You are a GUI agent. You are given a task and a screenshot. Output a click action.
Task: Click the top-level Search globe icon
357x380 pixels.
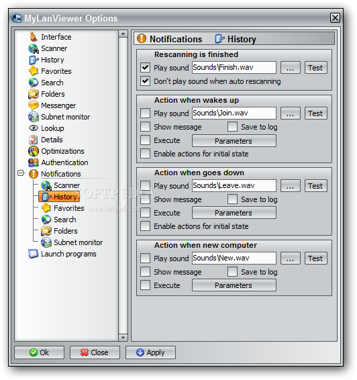pyautogui.click(x=34, y=83)
